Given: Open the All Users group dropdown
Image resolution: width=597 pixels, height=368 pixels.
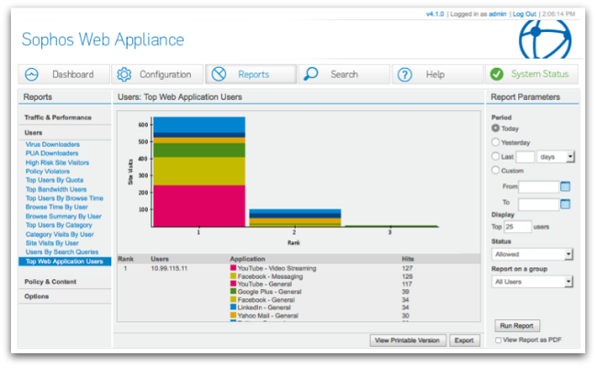Looking at the screenshot, I should (x=532, y=282).
